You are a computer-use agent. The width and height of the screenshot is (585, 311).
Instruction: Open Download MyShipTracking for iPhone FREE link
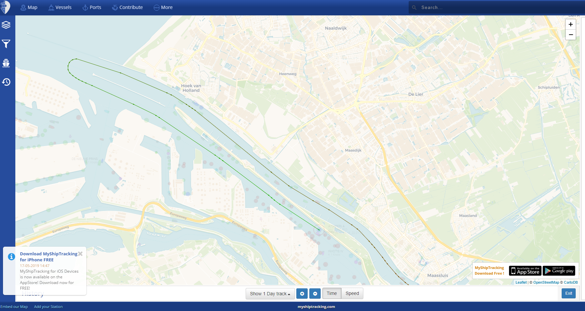[49, 257]
